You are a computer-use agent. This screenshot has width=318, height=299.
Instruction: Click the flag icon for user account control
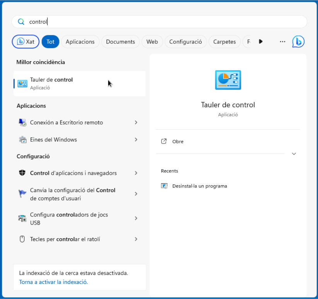pos(22,194)
